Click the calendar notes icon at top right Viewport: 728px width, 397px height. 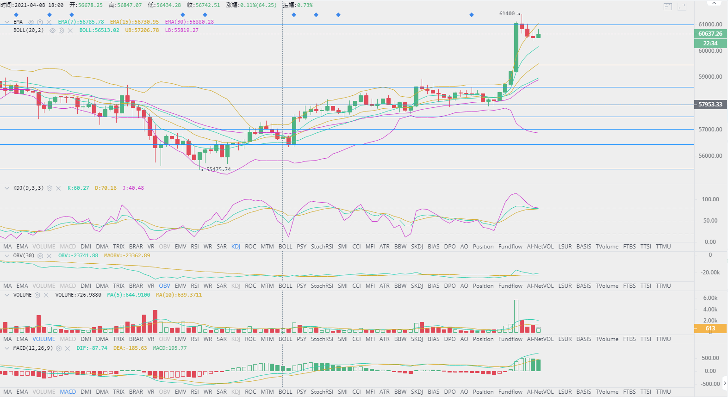667,6
